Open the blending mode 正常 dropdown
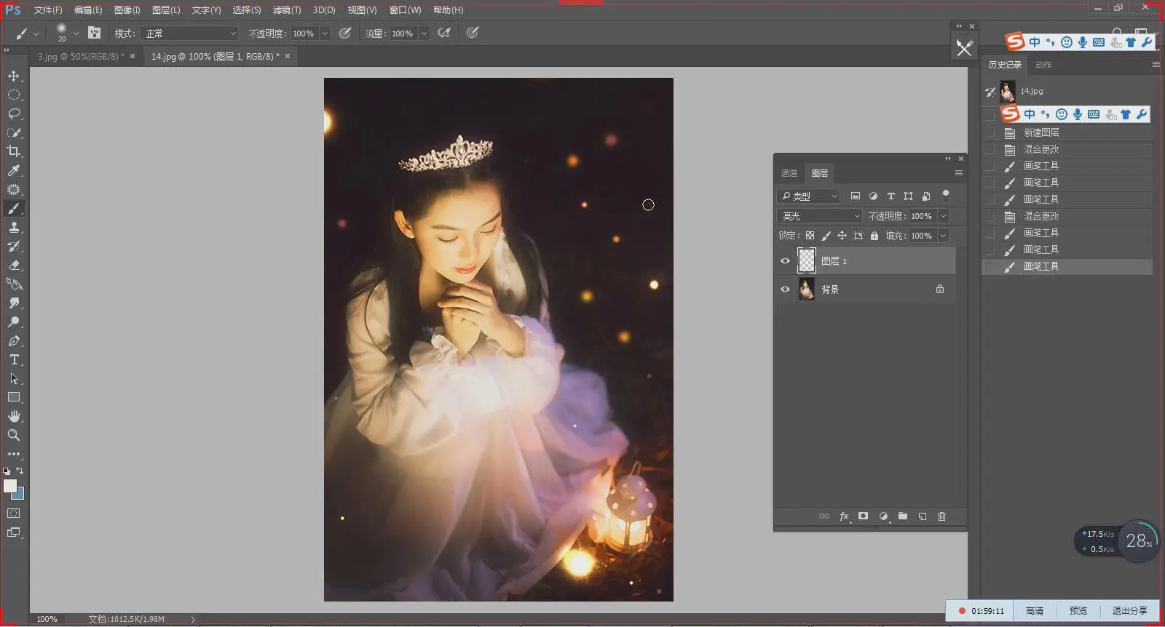The image size is (1165, 627). pos(189,33)
